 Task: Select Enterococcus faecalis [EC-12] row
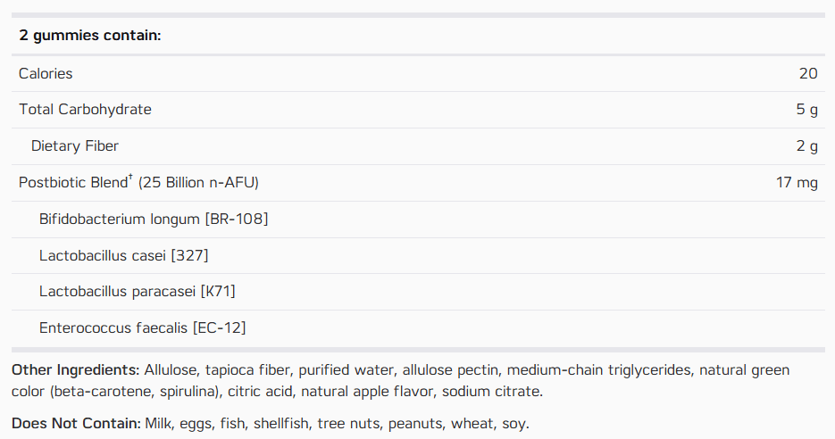418,327
